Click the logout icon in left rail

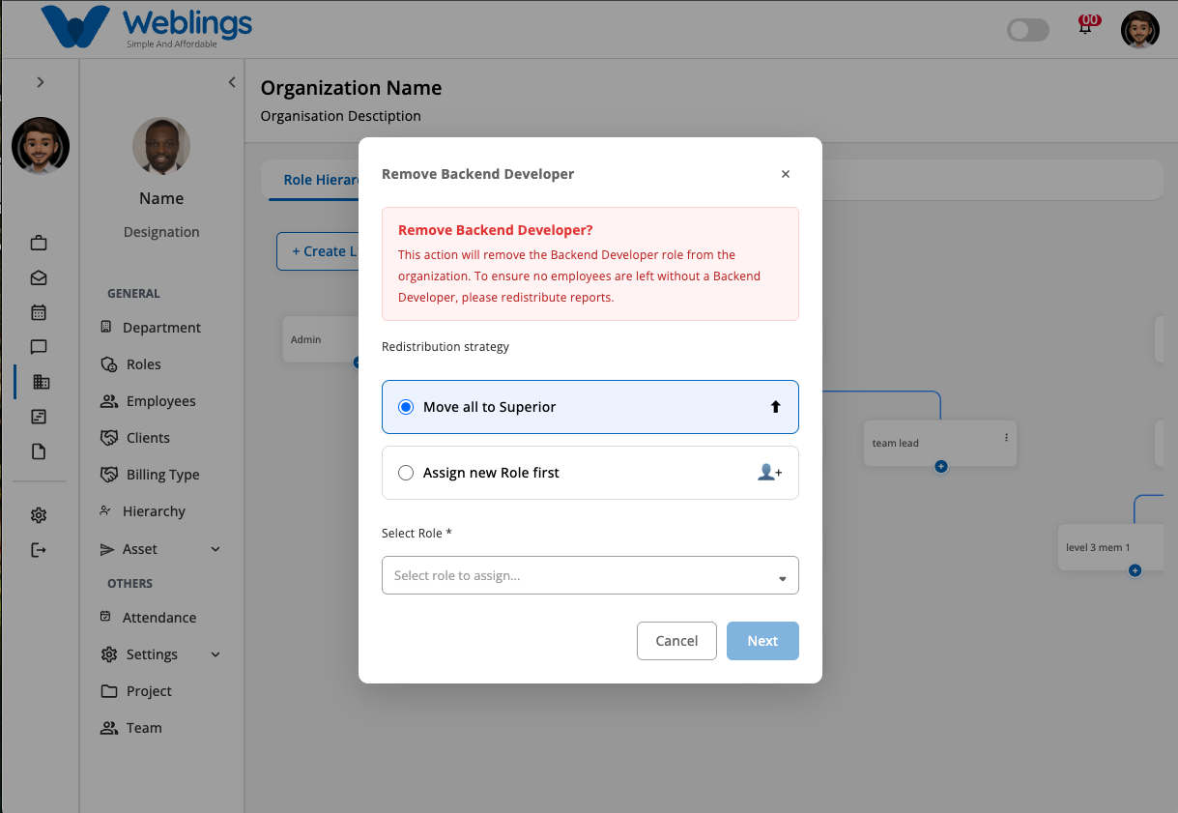pos(39,550)
